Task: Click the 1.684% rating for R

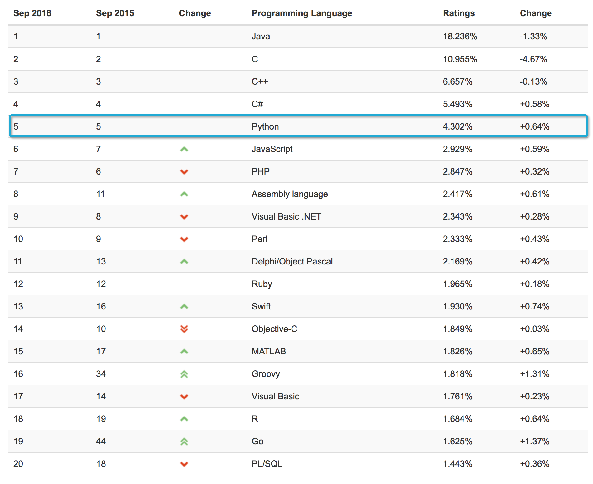Action: [458, 419]
